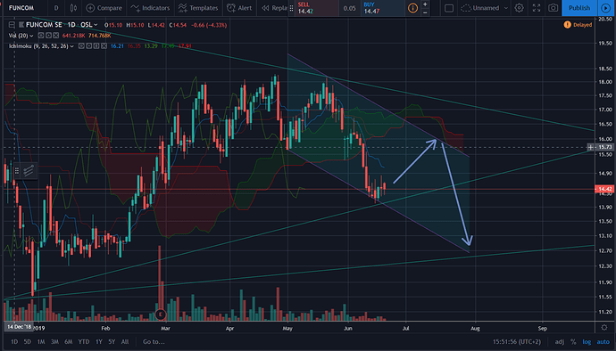This screenshot has height=351, width=616.
Task: Click the BUY 14.47 button
Action: pos(382,8)
